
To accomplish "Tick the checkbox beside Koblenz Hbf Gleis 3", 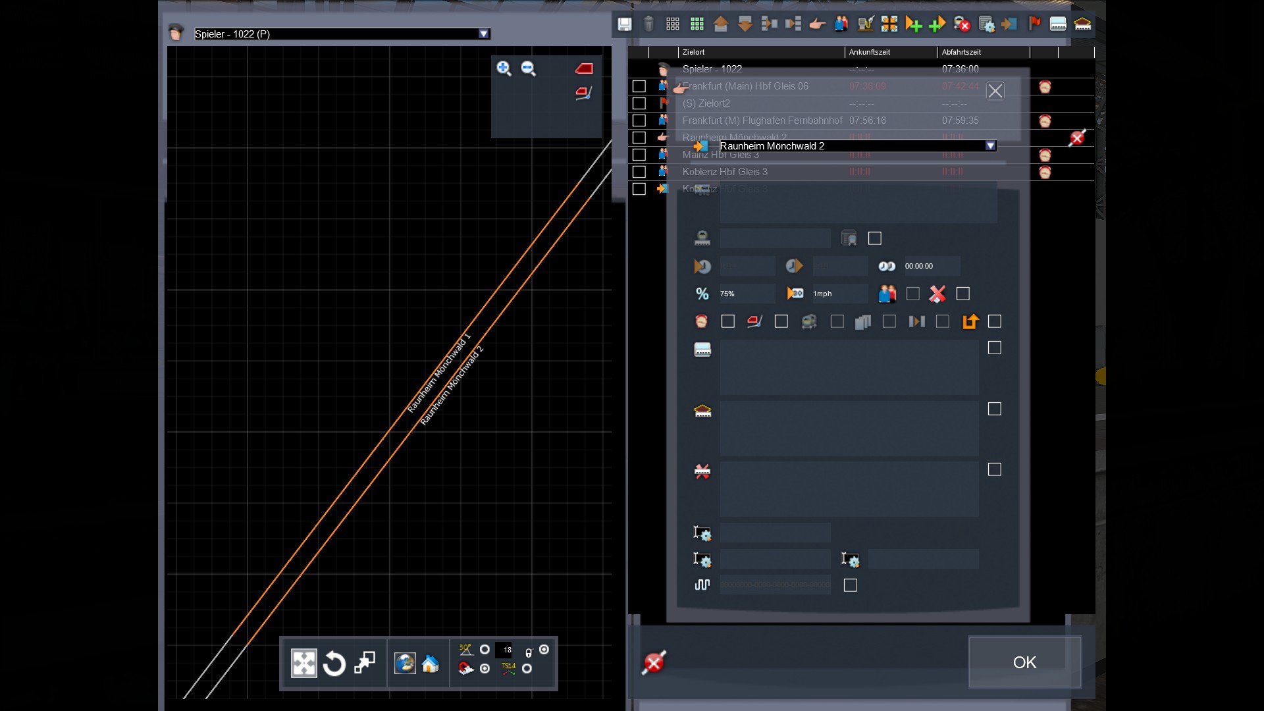I will [639, 172].
